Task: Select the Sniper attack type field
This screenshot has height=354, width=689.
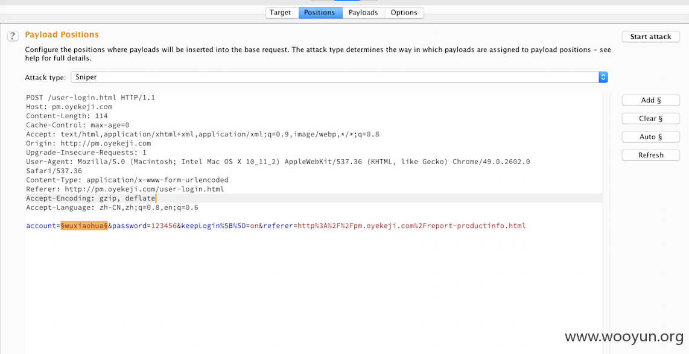Action: (x=339, y=77)
